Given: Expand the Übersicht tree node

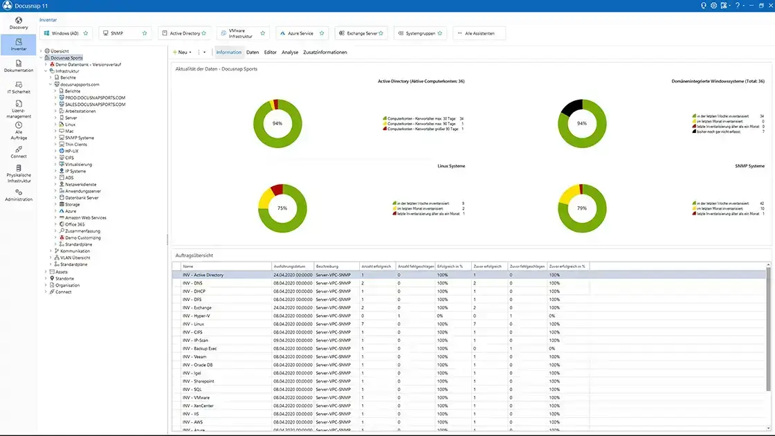Looking at the screenshot, I should point(41,51).
